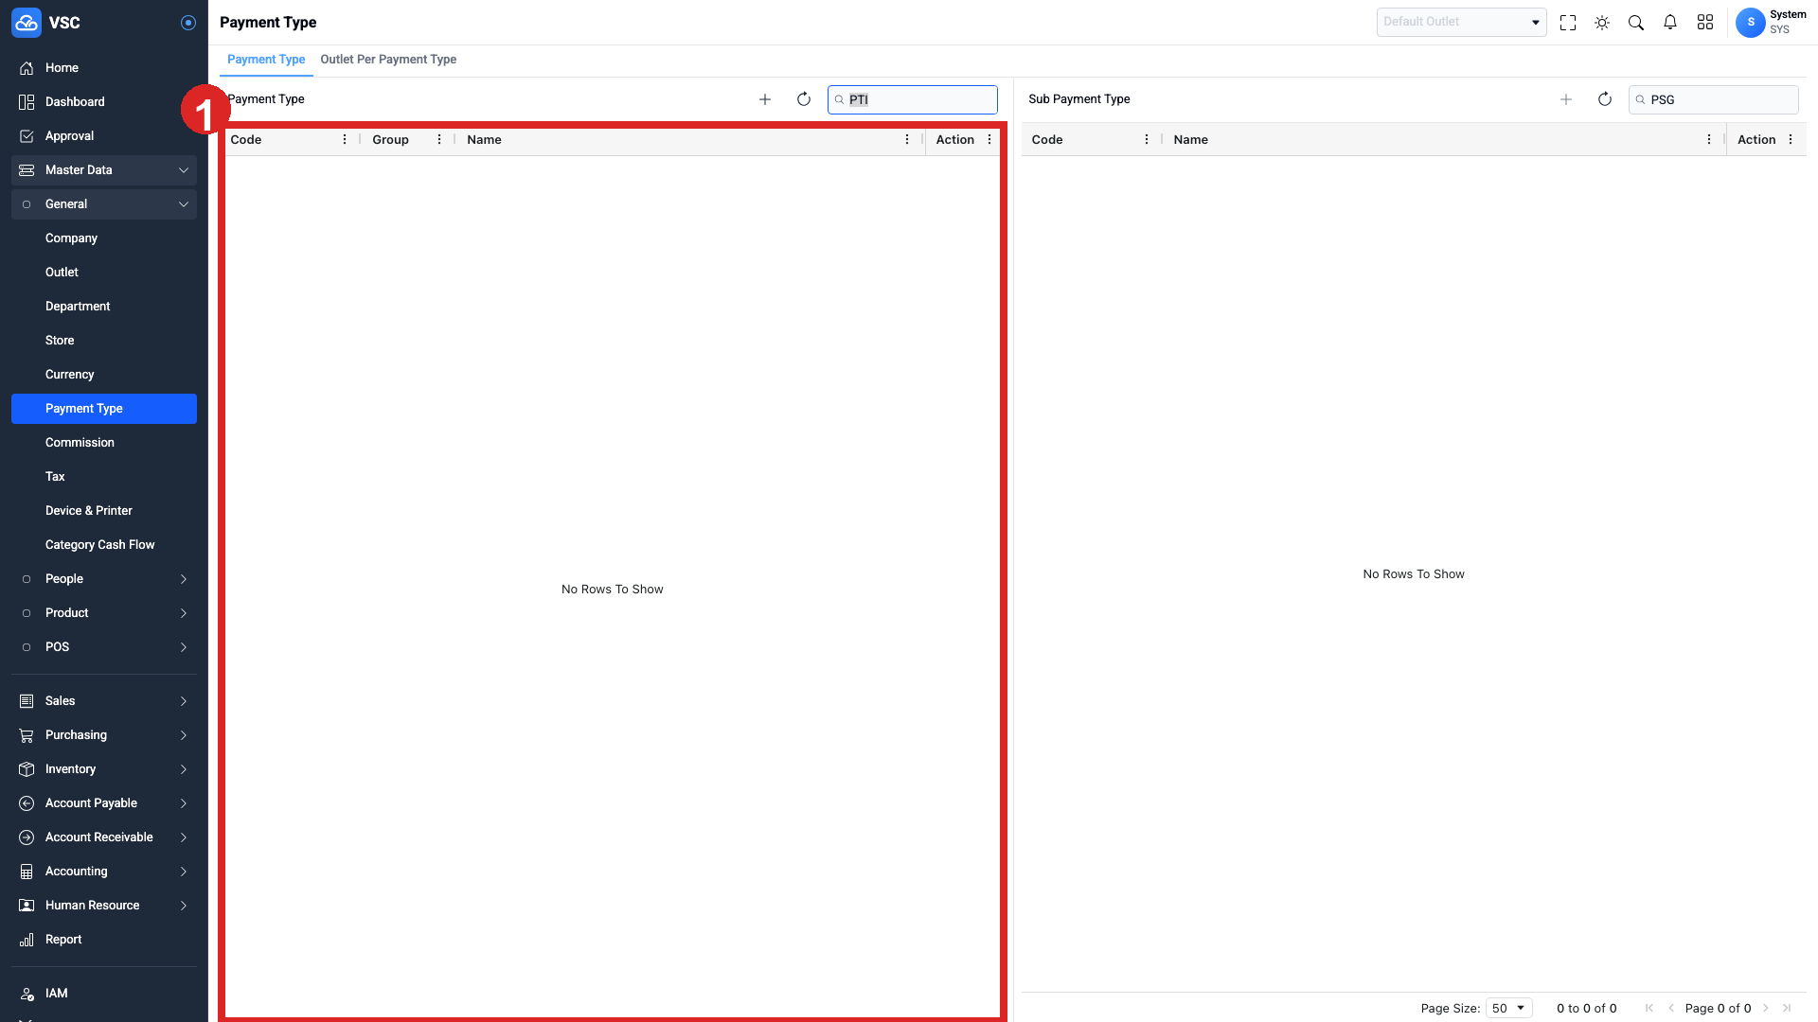Viewport: 1818px width, 1022px height.
Task: Open Category Cash Flow page
Action: [104, 545]
